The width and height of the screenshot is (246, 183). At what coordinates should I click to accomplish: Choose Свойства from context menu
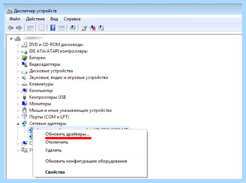[55, 172]
